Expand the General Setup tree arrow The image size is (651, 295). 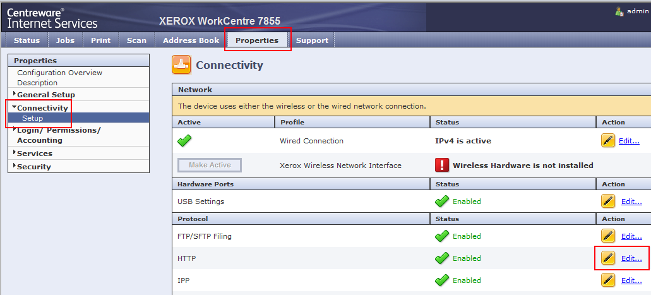pos(15,93)
